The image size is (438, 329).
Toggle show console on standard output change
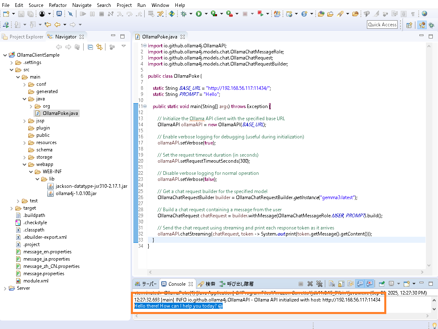360,284
